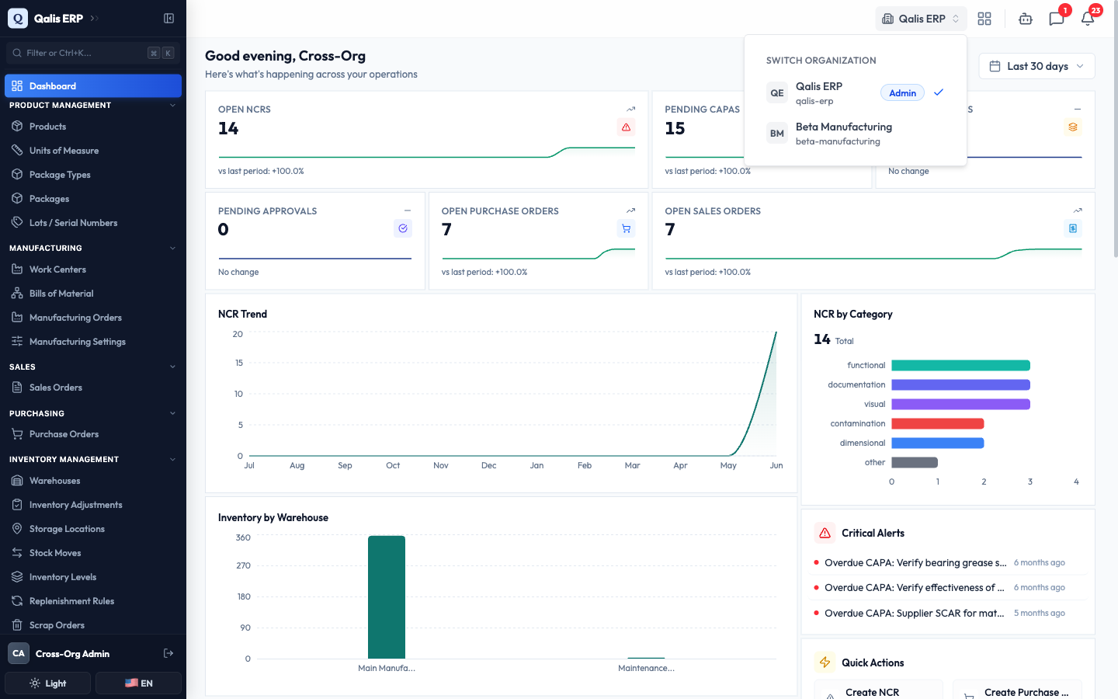Click the trend arrow icon on Open NCRs card

click(x=631, y=110)
